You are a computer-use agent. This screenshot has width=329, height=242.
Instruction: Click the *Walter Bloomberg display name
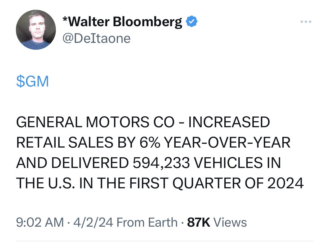click(x=122, y=22)
